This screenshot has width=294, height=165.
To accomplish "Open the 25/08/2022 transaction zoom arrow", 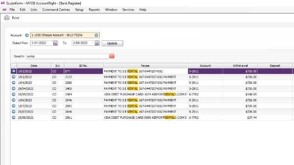I will click(x=14, y=117).
